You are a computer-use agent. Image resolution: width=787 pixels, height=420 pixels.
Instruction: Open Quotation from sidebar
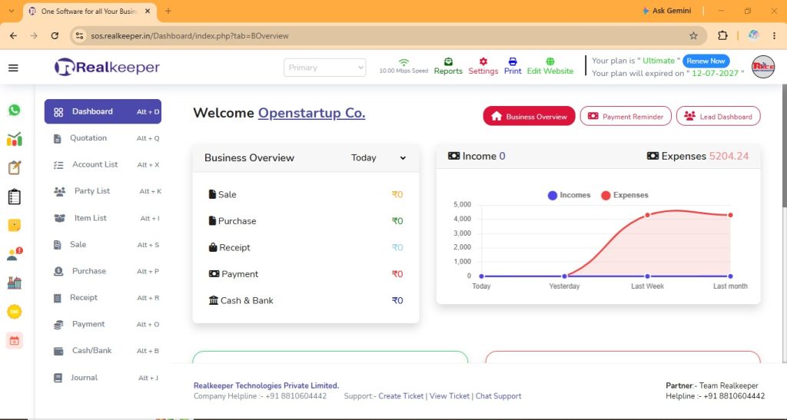[103, 138]
